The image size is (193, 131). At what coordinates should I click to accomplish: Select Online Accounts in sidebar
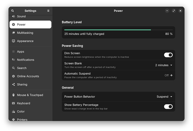pos(28,76)
